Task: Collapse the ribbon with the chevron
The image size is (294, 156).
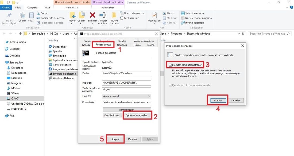Action: click(x=287, y=7)
